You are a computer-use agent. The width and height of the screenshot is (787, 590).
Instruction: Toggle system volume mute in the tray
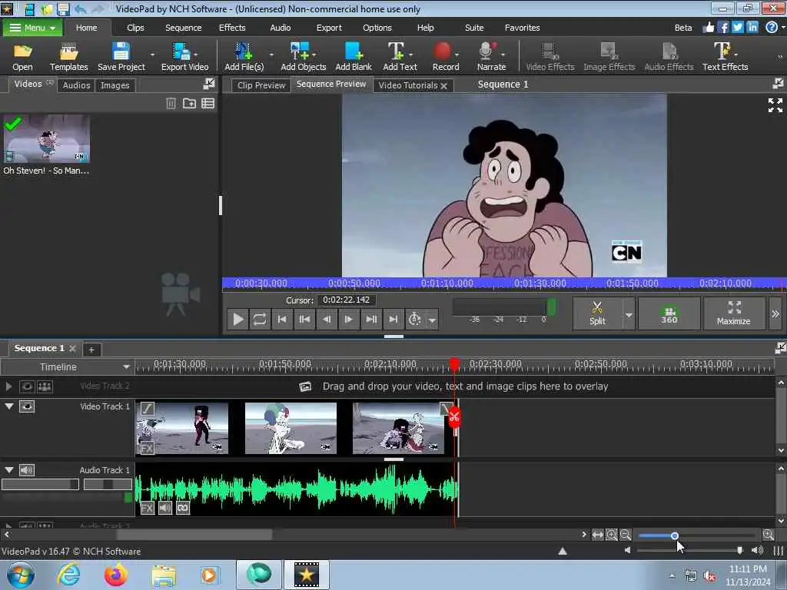(x=709, y=576)
